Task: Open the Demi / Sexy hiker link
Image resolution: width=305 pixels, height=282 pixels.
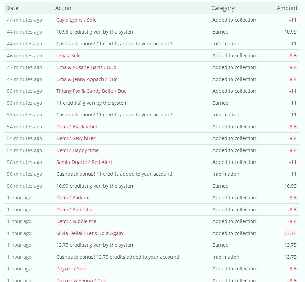Action: coord(76,138)
